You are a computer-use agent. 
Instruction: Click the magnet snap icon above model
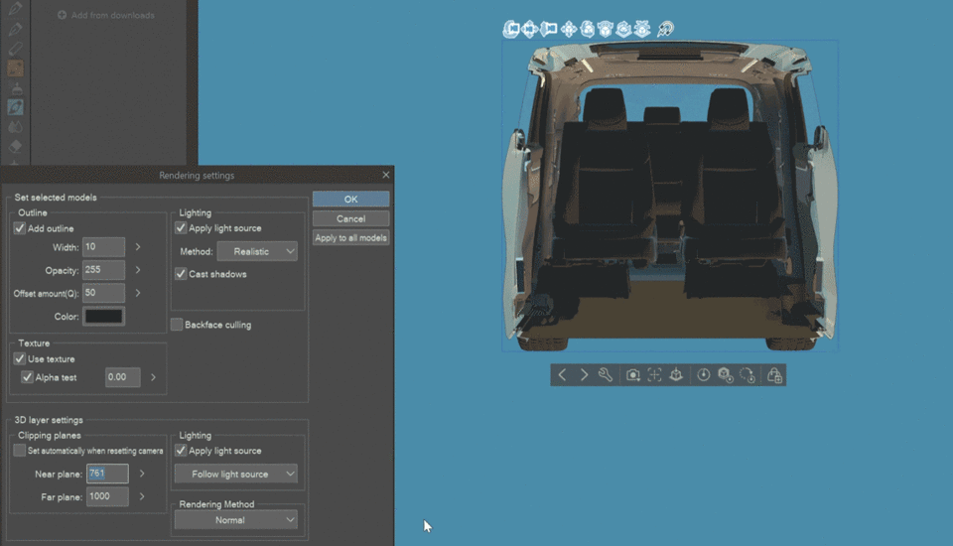click(x=666, y=29)
